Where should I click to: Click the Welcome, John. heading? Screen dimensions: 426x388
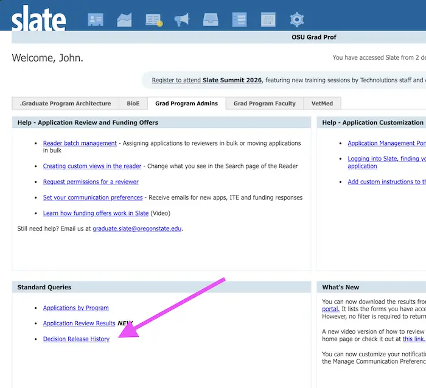click(x=47, y=58)
